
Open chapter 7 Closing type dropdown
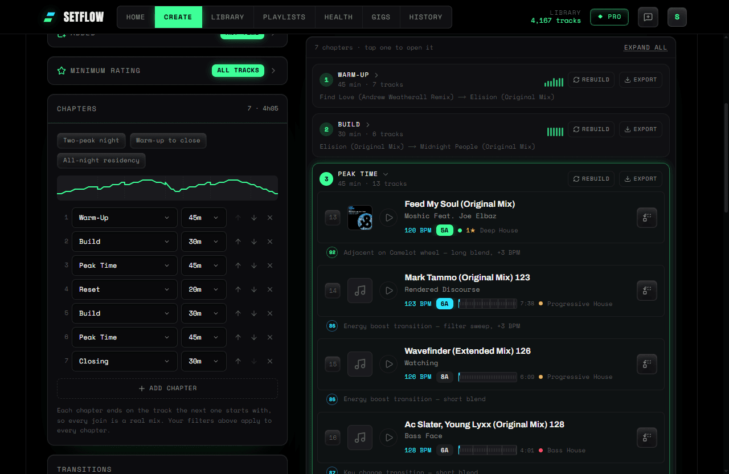click(125, 361)
